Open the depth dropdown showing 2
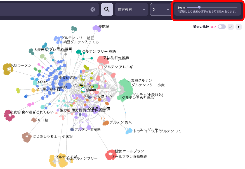Image resolution: width=245 pixels, height=169 pixels. point(161,9)
